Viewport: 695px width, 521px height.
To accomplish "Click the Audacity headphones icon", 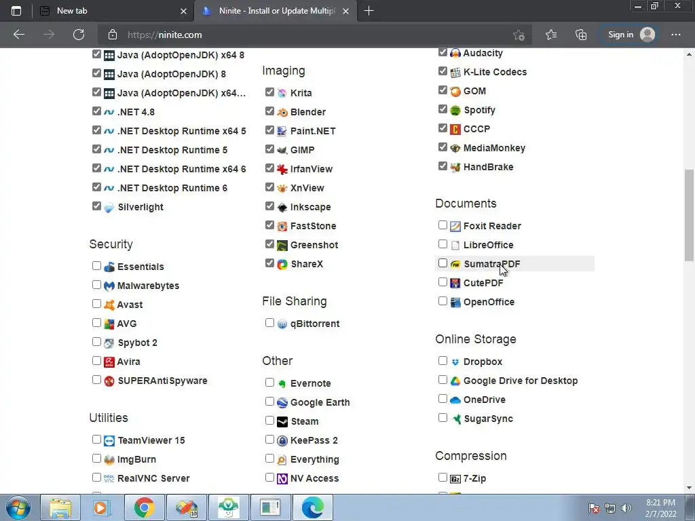I will pos(455,53).
